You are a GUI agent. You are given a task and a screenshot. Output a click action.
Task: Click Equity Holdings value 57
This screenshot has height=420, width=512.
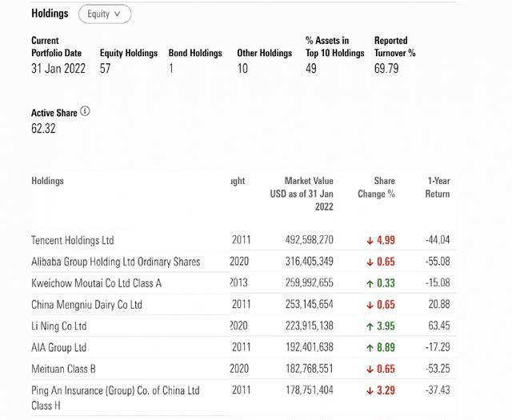(105, 69)
